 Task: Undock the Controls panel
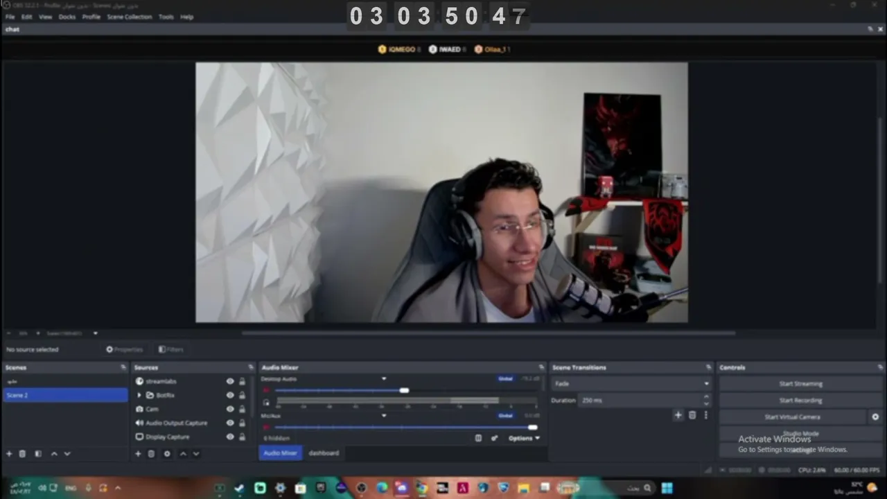pyautogui.click(x=879, y=367)
